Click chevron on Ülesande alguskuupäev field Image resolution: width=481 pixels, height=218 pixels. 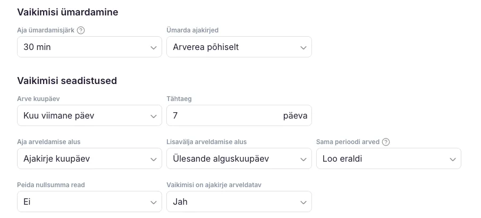(303, 159)
